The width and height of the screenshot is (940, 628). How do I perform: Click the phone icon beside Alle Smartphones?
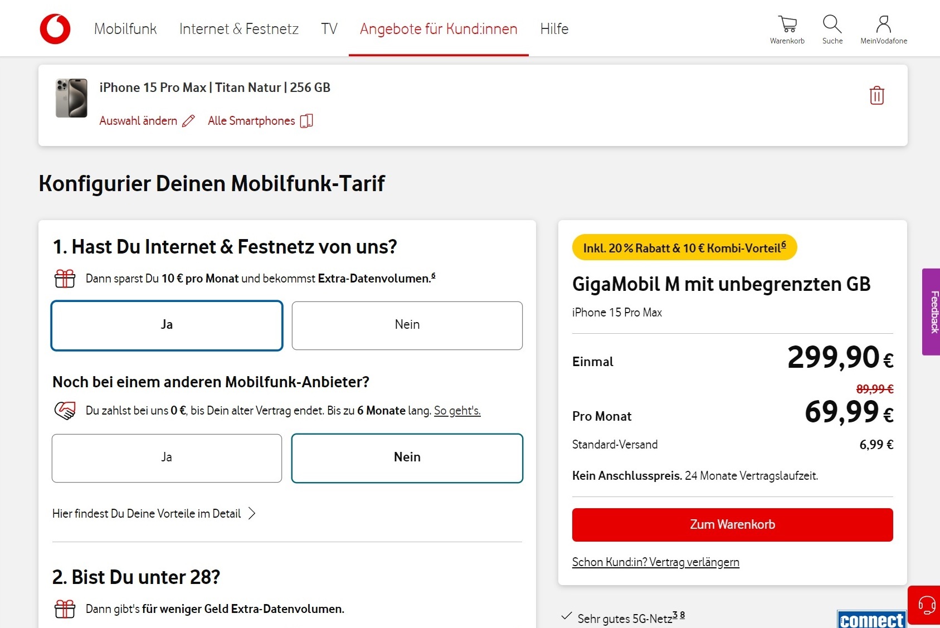(306, 121)
